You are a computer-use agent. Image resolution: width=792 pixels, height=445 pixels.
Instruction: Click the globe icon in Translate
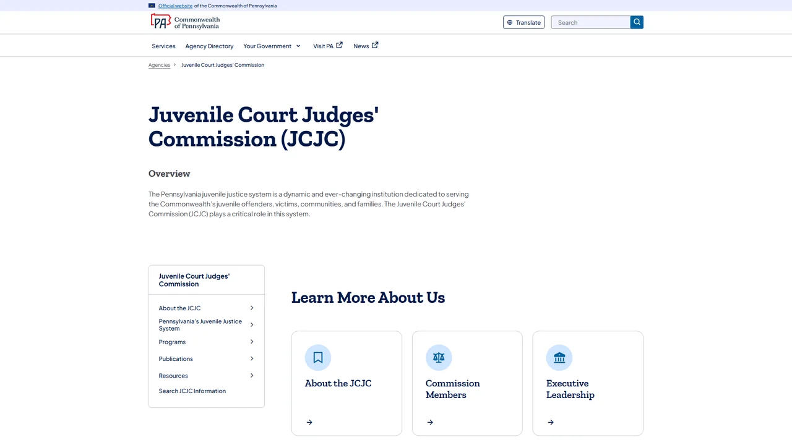[x=510, y=22]
